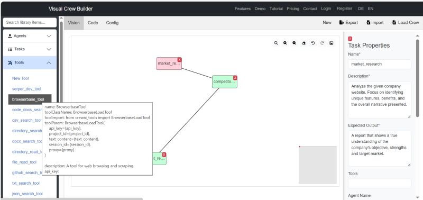Screen dimensions: 423x200
Task: Redo the canvas action
Action: (322, 43)
